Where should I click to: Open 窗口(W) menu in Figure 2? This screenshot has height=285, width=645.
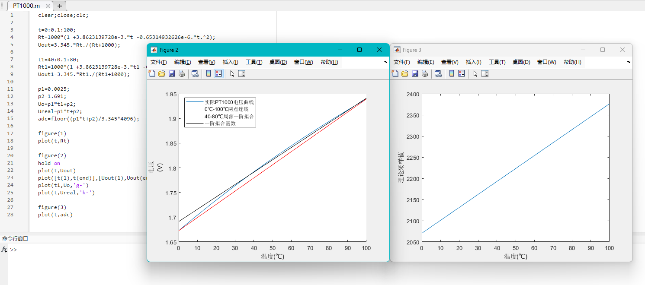[x=303, y=62]
